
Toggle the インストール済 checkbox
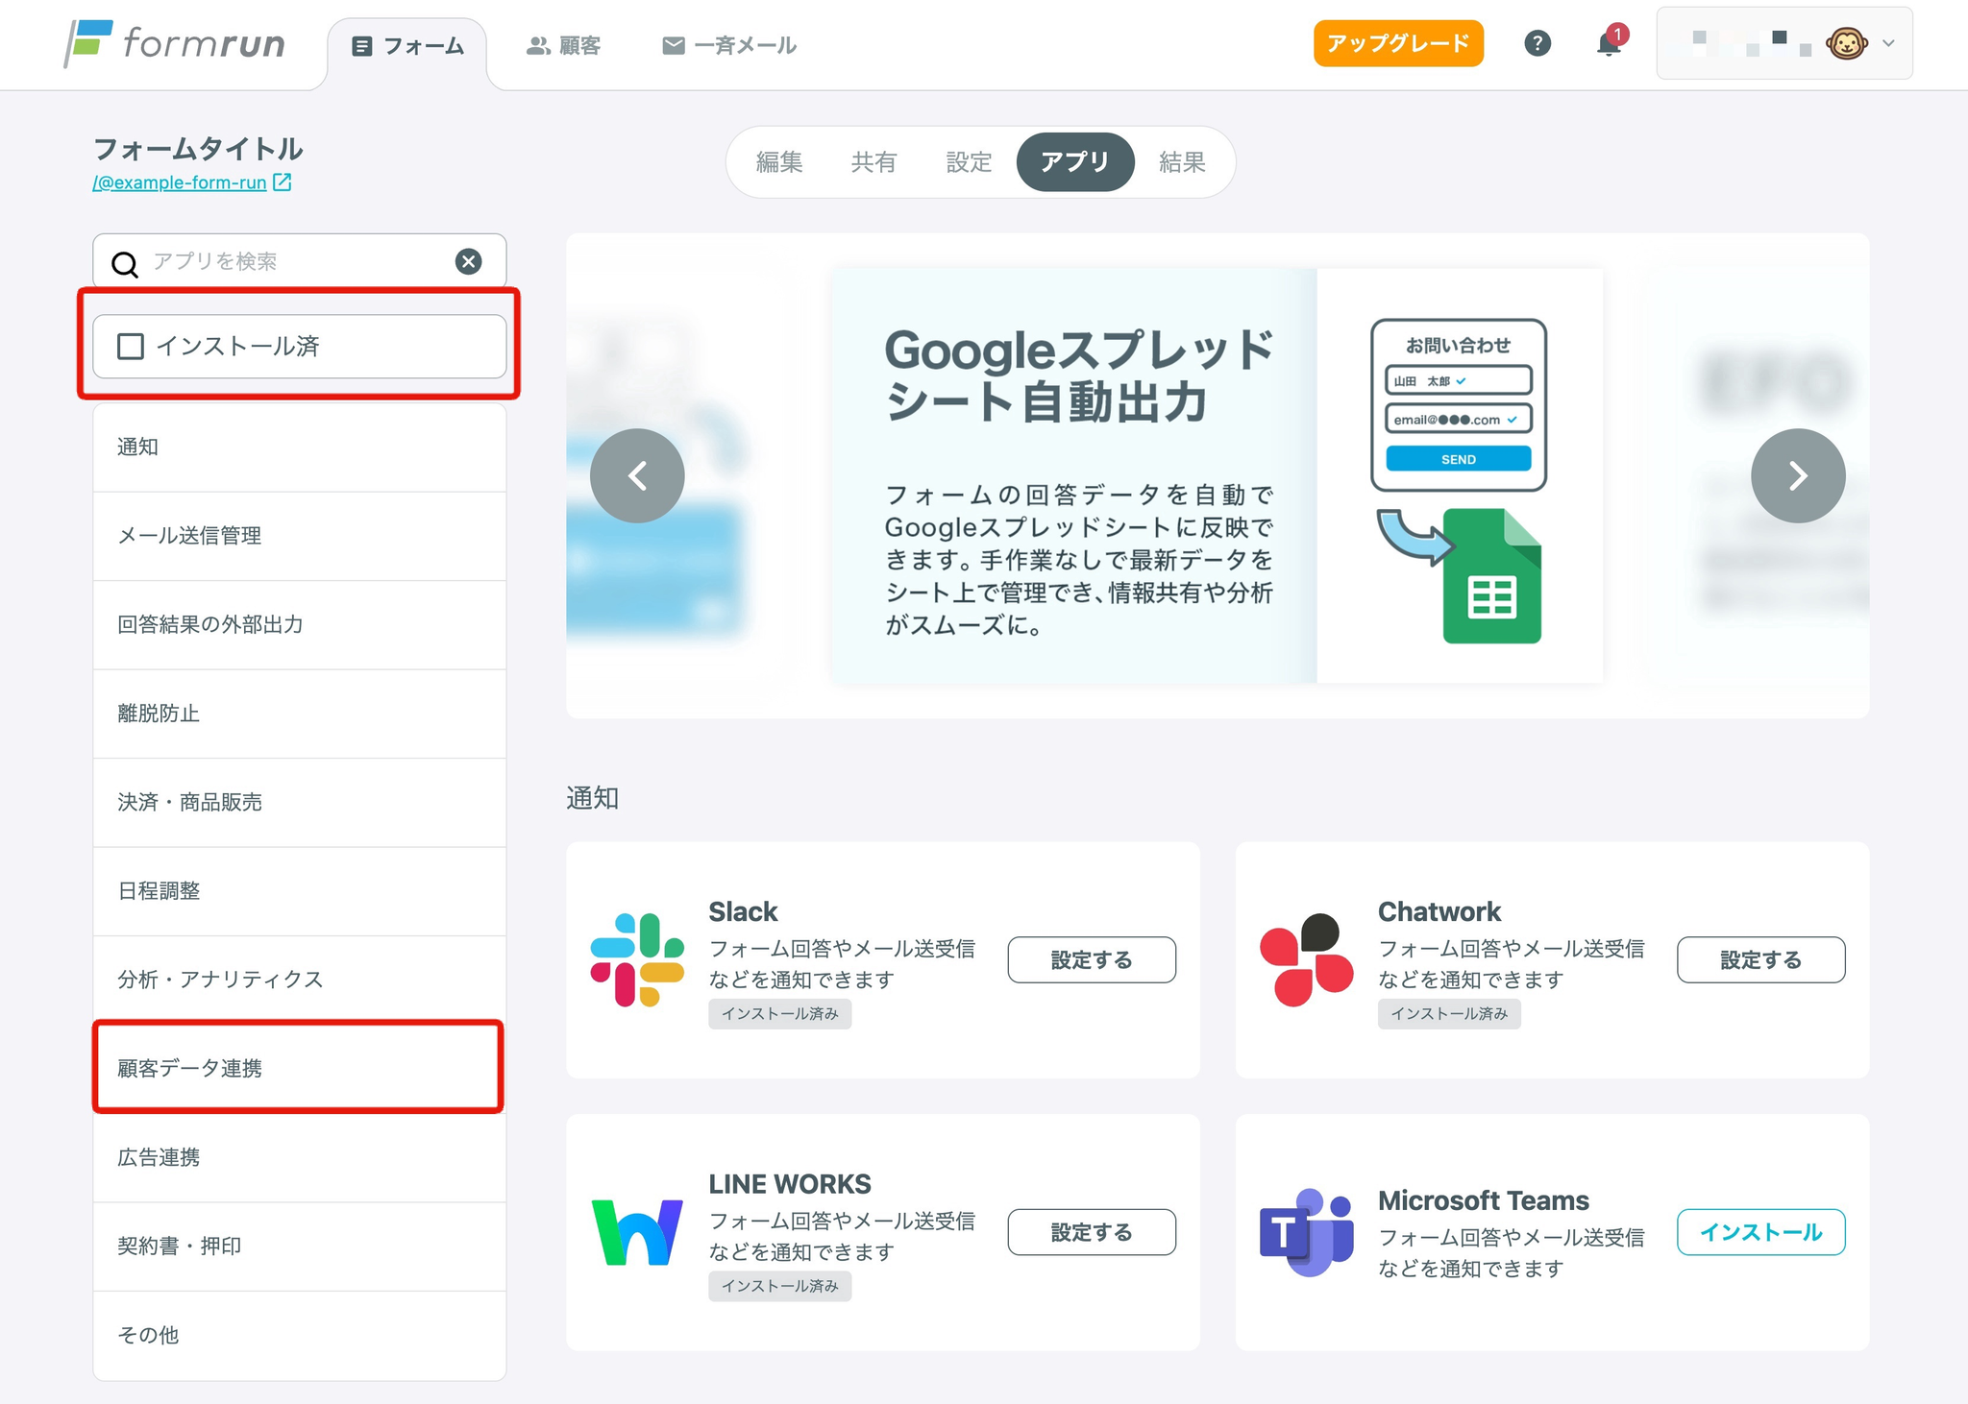click(131, 346)
